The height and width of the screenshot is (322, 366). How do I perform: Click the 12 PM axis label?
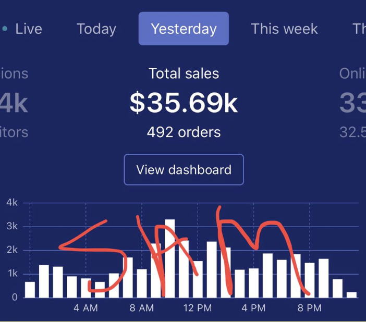198,308
